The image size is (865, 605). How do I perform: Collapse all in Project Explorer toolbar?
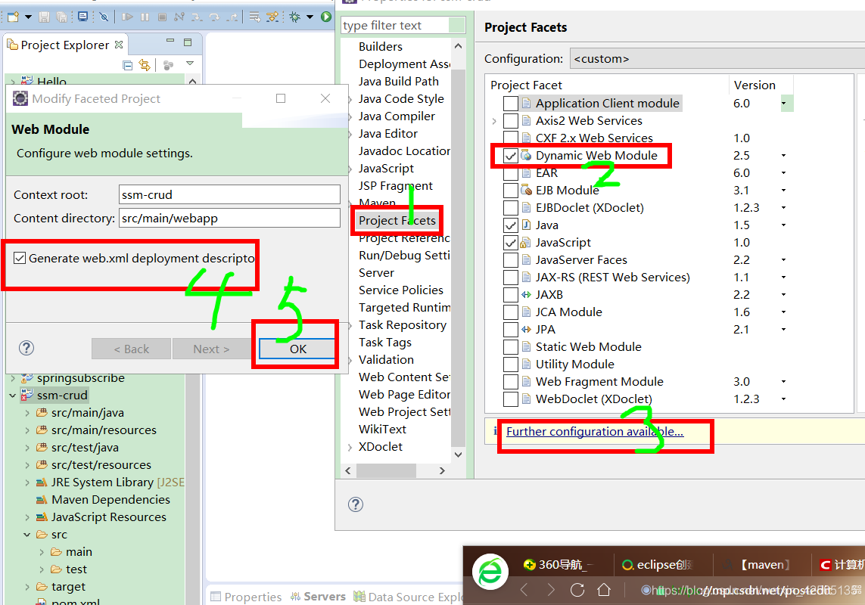127,65
